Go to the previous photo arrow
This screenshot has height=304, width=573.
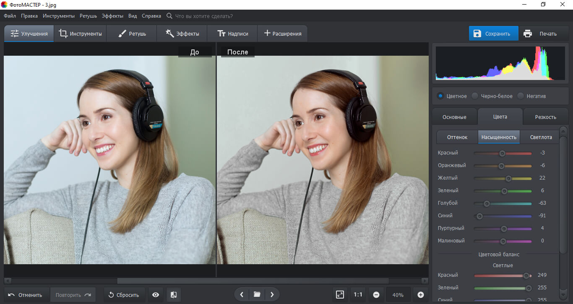pos(242,295)
